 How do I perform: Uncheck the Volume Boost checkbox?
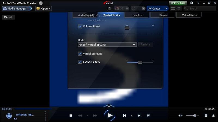80,26
